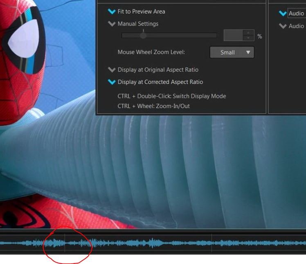Click the CTRL + Double-Click Switch Display Mode text

pyautogui.click(x=171, y=96)
